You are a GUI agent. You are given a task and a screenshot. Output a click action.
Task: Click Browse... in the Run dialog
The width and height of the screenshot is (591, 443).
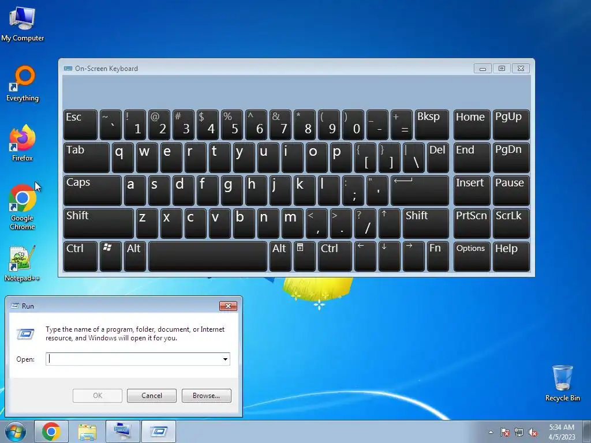206,396
